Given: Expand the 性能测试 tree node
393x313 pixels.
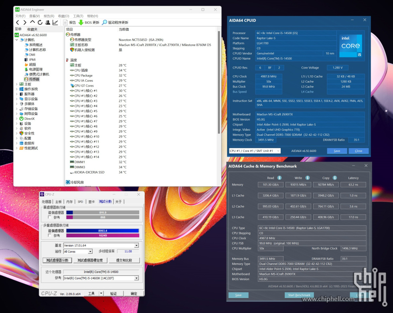Looking at the screenshot, I should pyautogui.click(x=17, y=148).
